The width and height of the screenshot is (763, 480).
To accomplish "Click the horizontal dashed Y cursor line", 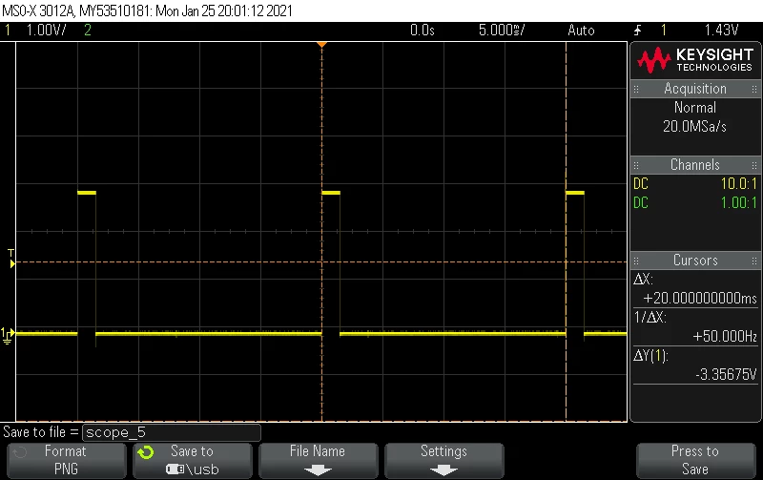I will 321,261.
